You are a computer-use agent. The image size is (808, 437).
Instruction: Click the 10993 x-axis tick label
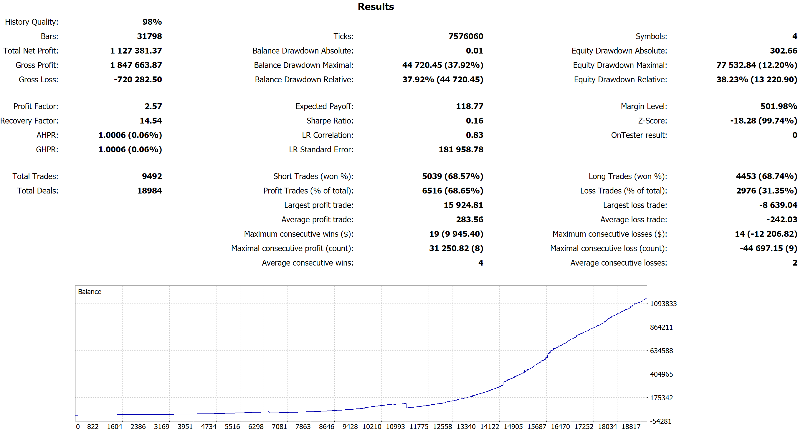[395, 427]
